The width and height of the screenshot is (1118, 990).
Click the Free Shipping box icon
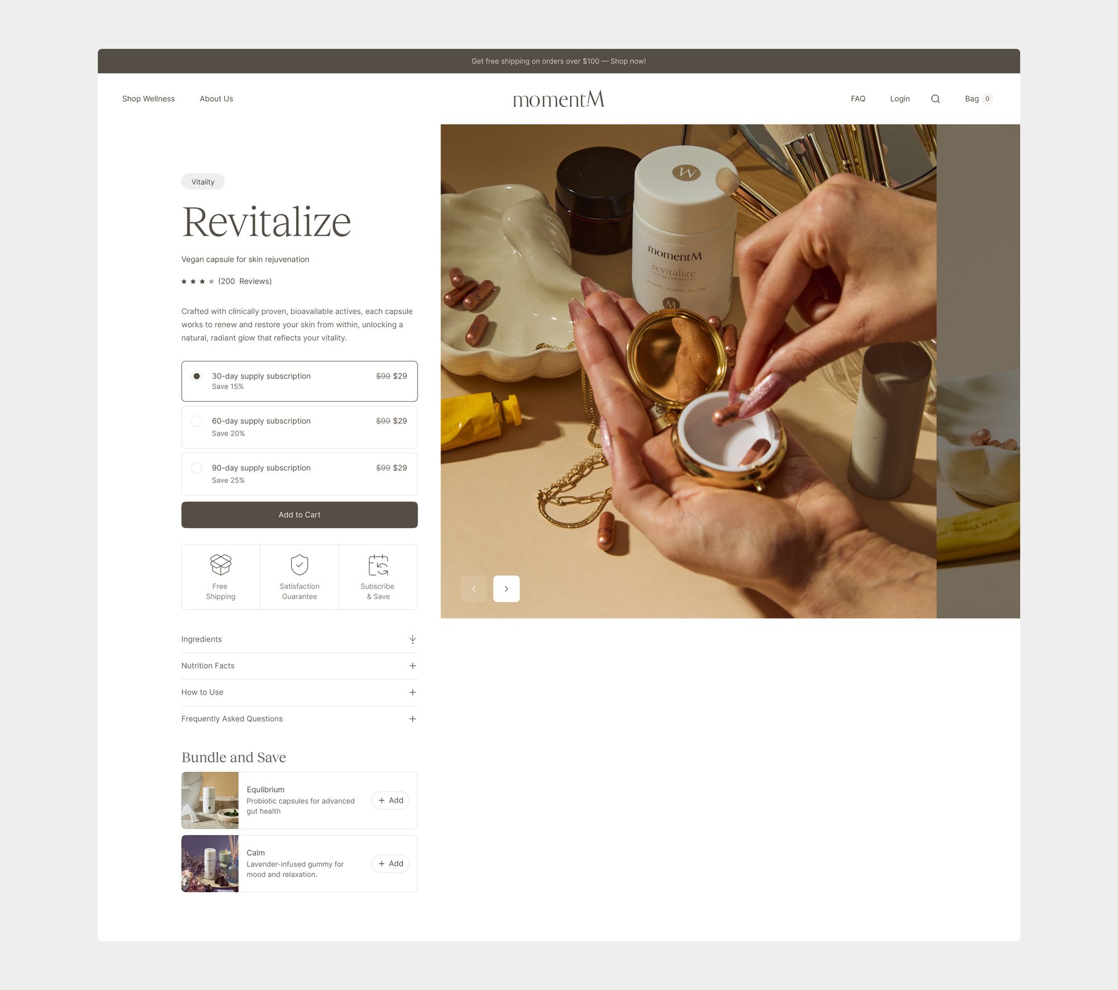(x=220, y=564)
